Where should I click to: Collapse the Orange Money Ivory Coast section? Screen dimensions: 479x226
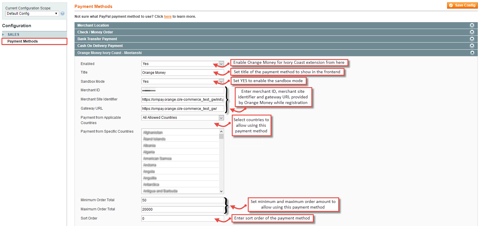pyautogui.click(x=276, y=53)
